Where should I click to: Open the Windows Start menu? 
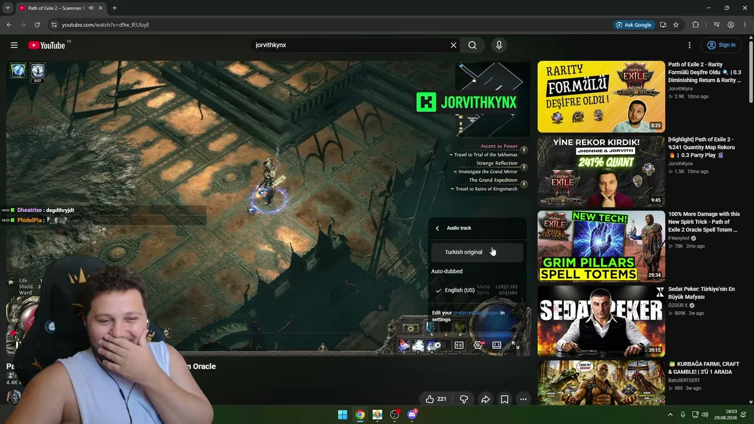pyautogui.click(x=343, y=415)
